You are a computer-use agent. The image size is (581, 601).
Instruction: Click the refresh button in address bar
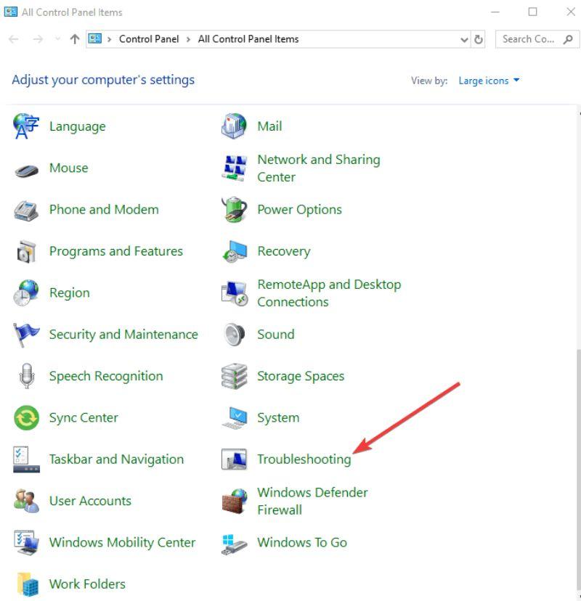click(x=478, y=39)
